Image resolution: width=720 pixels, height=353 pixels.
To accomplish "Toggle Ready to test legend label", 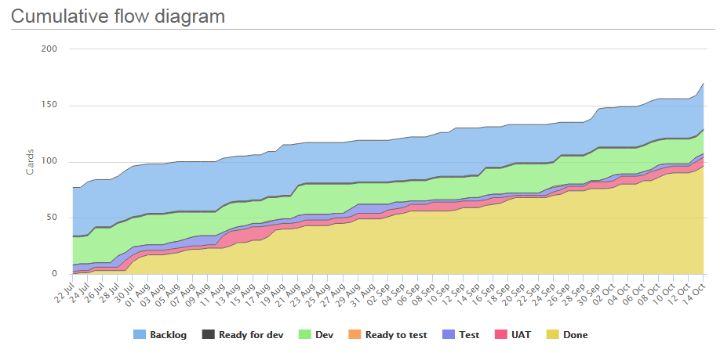I will point(396,335).
